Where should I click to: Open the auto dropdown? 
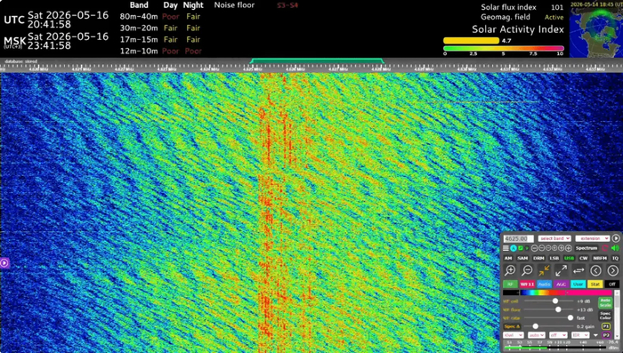coord(537,335)
